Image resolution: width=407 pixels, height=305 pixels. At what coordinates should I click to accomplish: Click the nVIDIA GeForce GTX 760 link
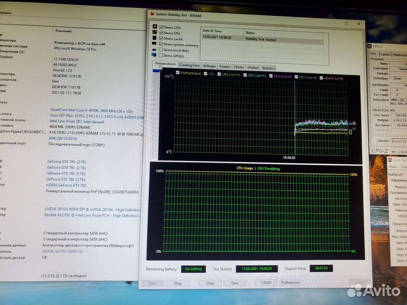tap(66, 185)
